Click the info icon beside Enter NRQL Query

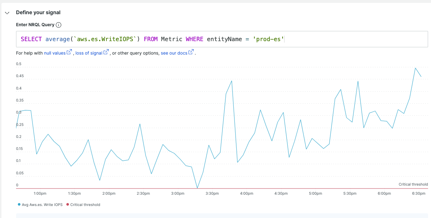[59, 25]
